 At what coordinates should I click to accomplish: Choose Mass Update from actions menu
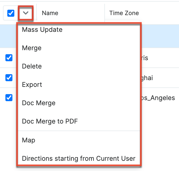[42, 30]
